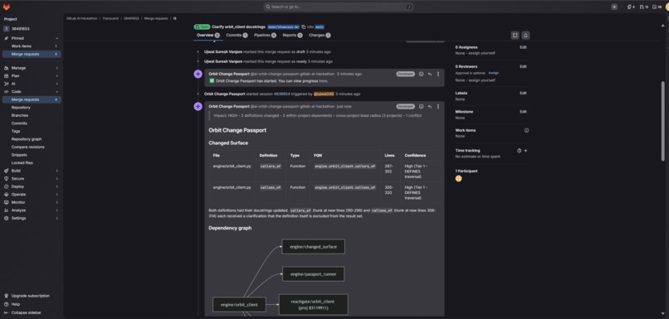
Task: Add emoji reaction on first Orbit comment
Action: click(421, 74)
